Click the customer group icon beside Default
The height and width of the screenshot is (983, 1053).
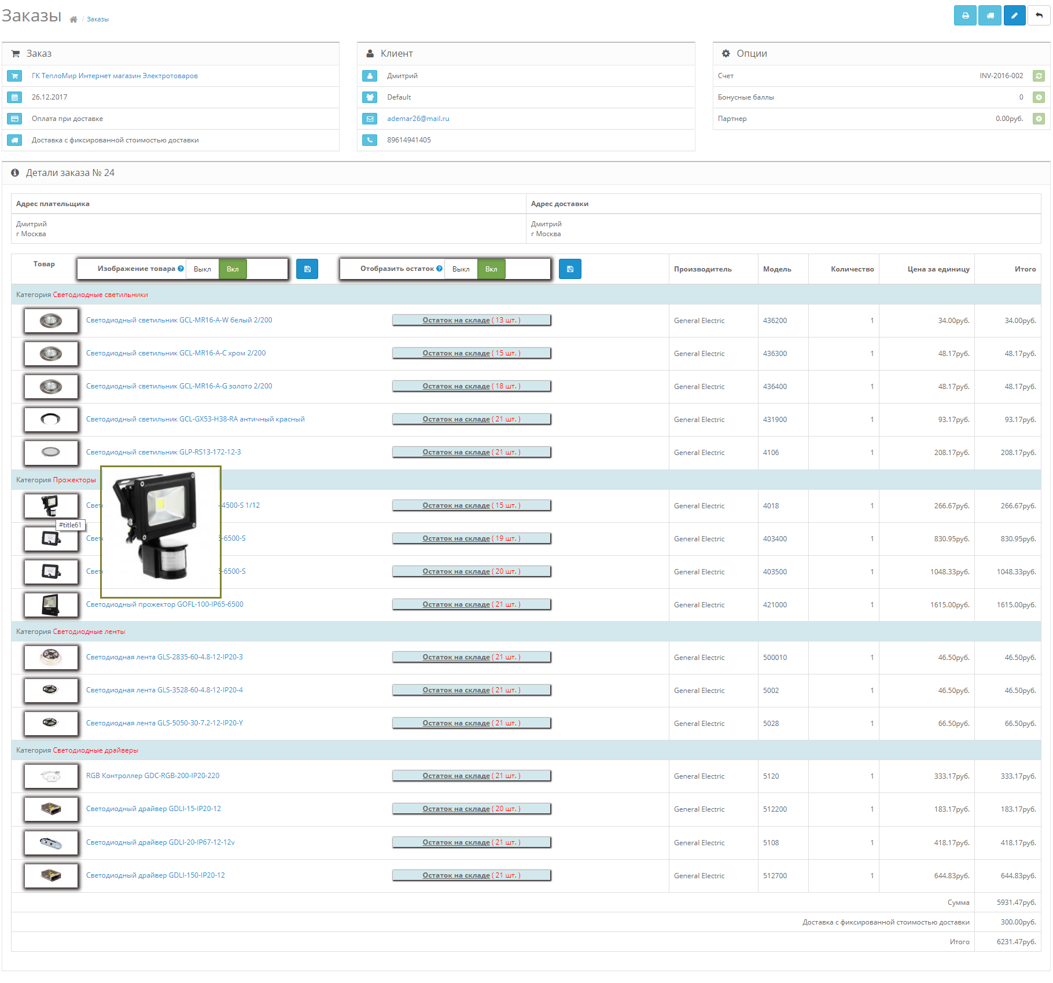coord(370,97)
